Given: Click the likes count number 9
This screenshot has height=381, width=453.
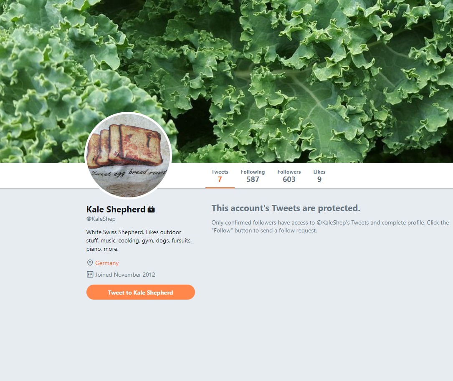Looking at the screenshot, I should 319,179.
